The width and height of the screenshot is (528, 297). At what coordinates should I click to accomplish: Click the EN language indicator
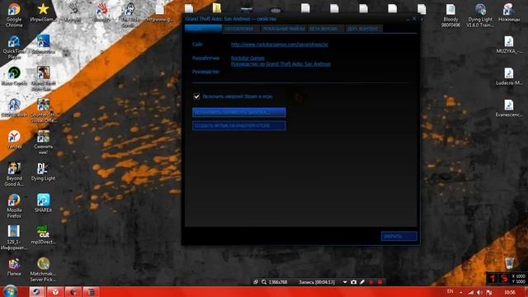tap(450, 291)
